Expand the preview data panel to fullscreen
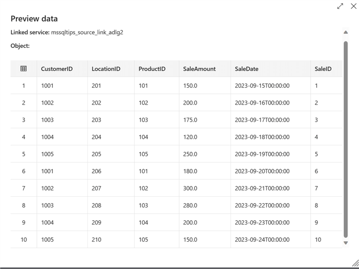The width and height of the screenshot is (359, 269). (340, 6)
